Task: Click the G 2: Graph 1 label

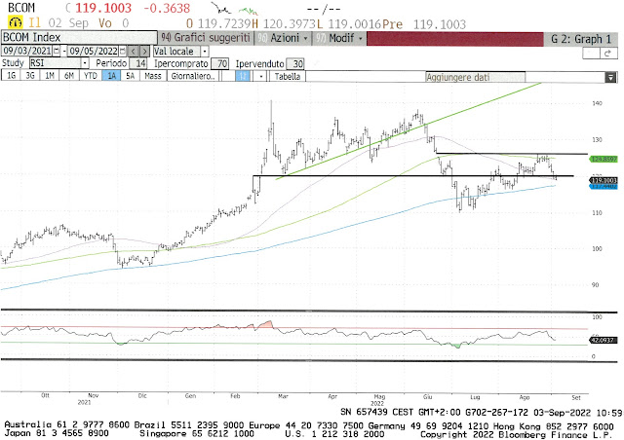Action: click(581, 39)
